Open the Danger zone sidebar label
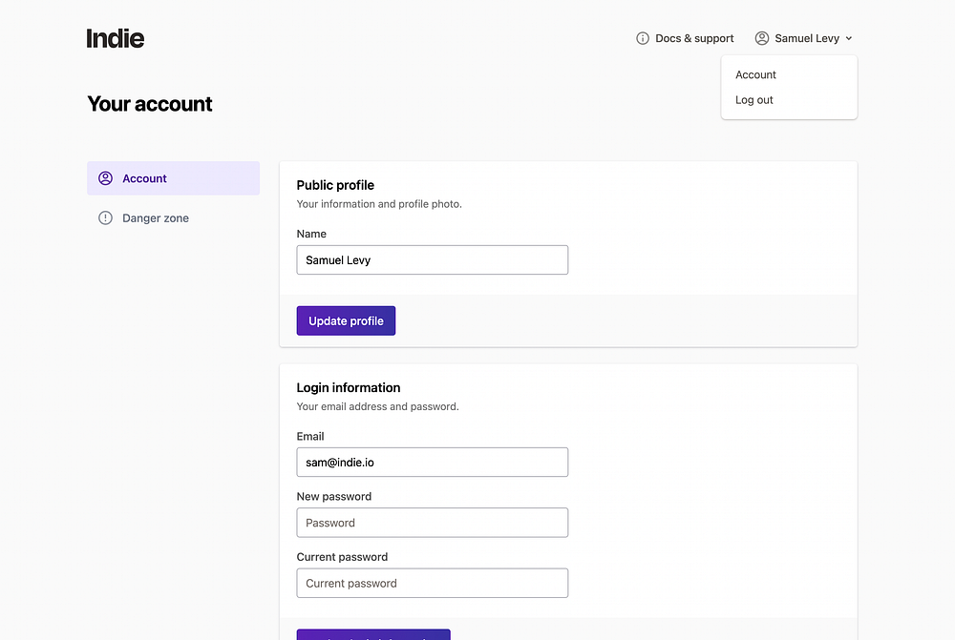The height and width of the screenshot is (640, 955). pyautogui.click(x=156, y=217)
